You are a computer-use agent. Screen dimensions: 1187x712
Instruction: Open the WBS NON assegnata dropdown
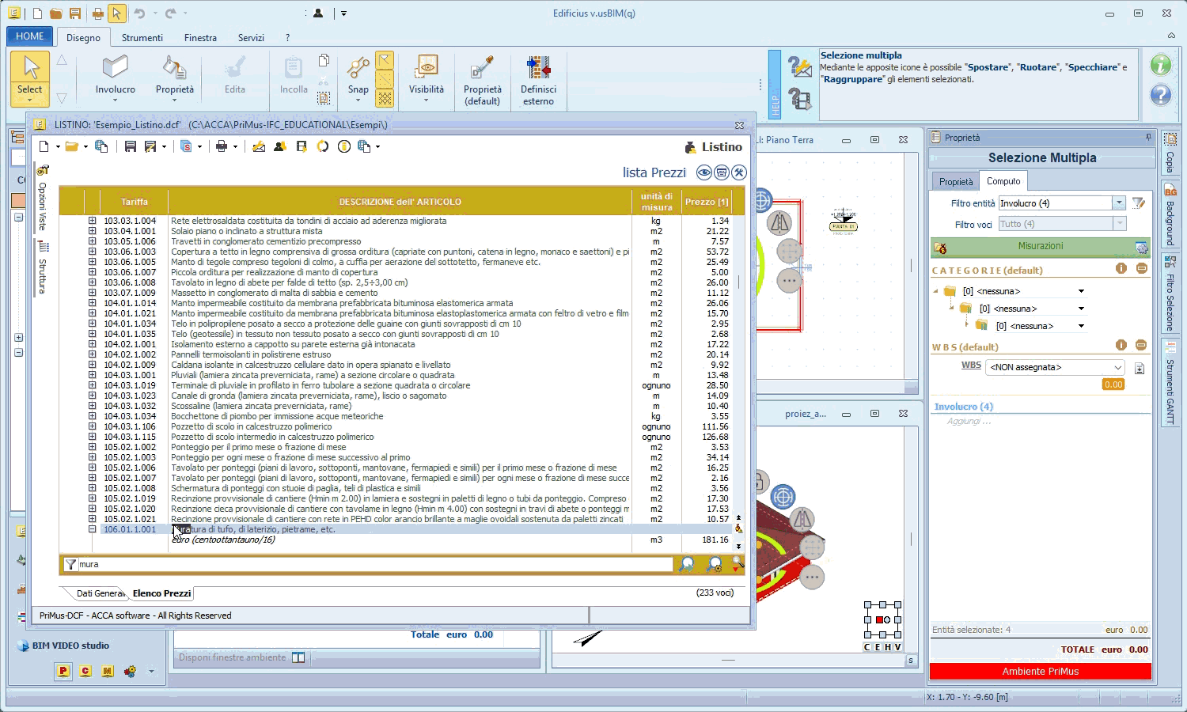(x=1117, y=367)
